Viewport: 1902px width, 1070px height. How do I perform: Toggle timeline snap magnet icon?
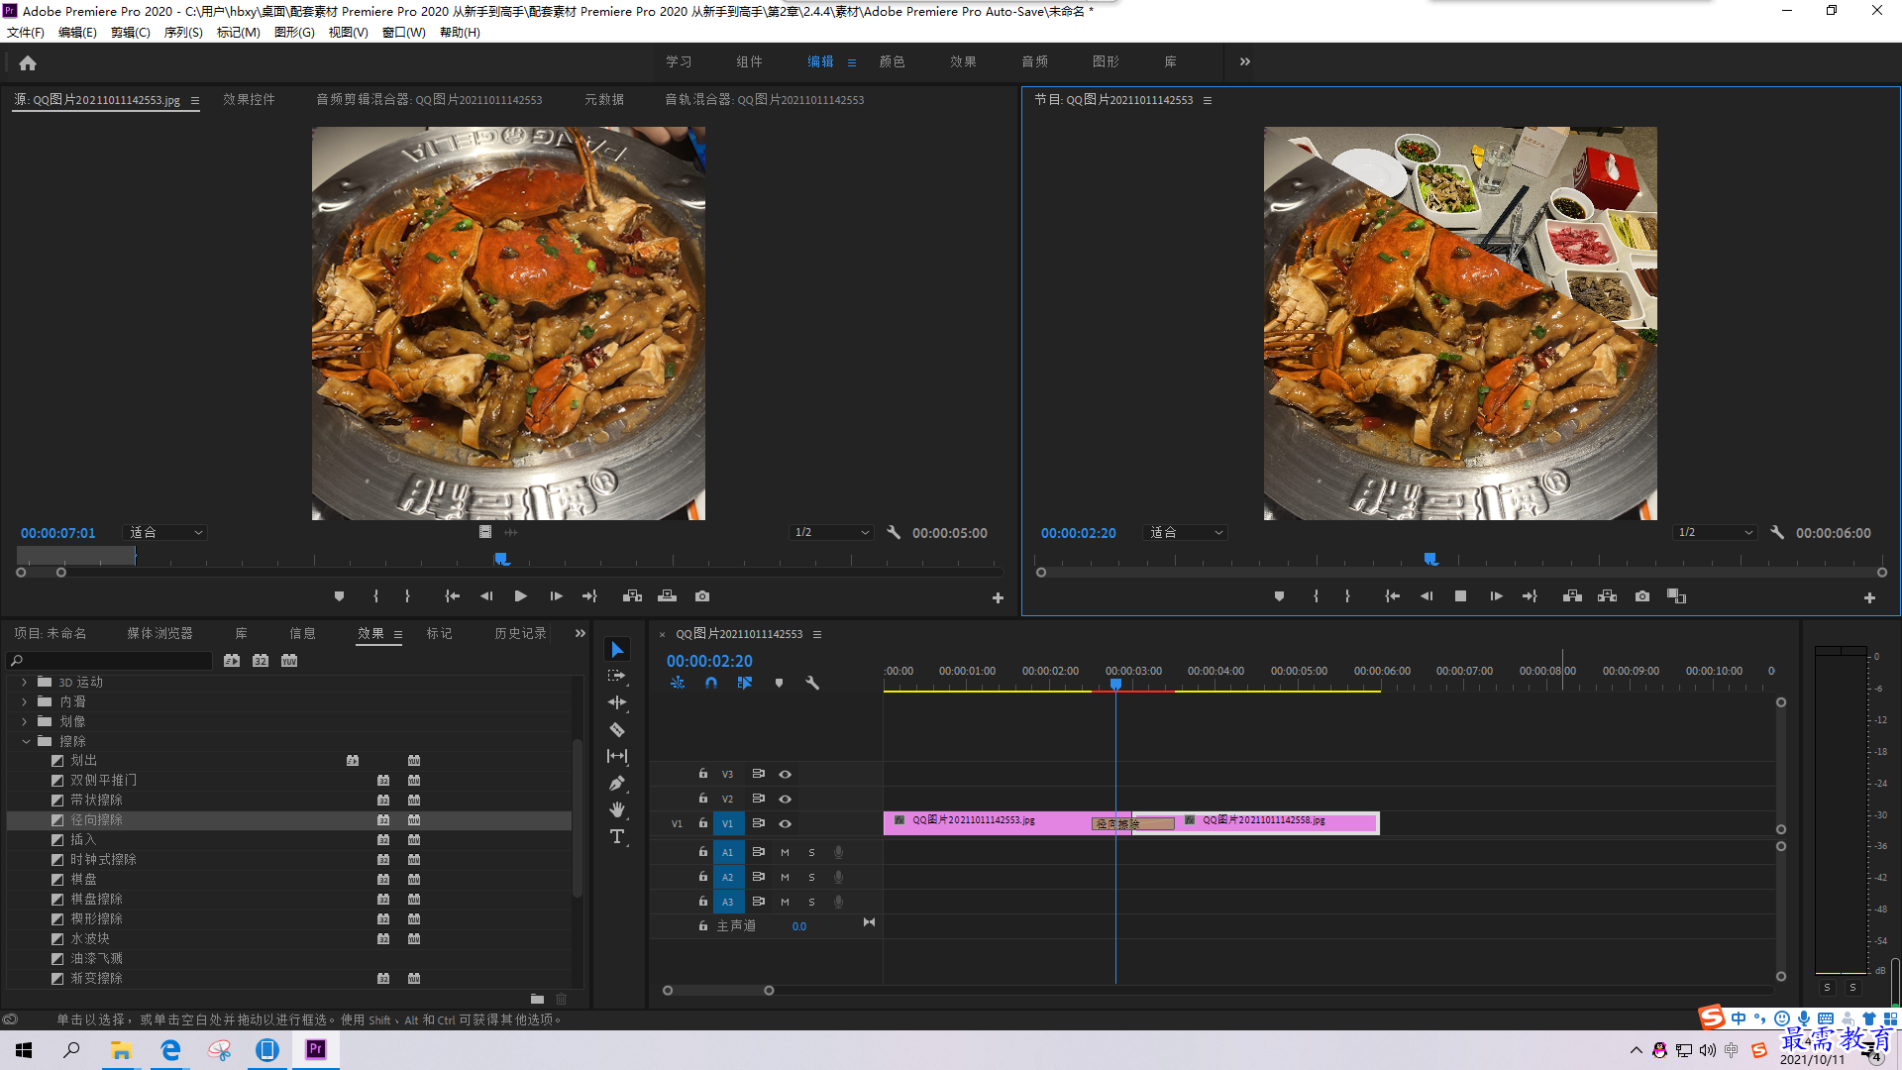coord(711,683)
